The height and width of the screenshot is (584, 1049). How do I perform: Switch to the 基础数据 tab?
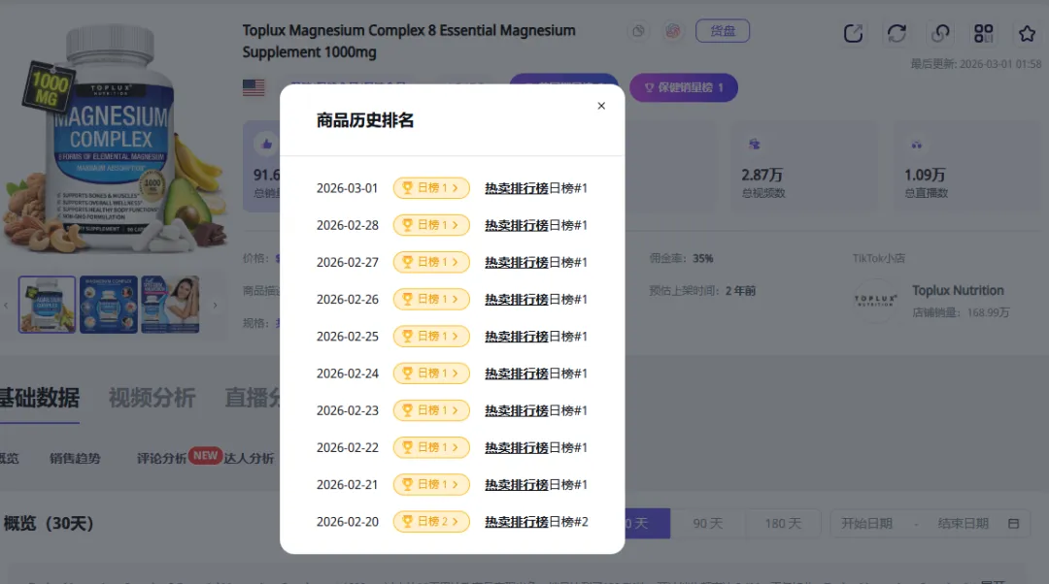tap(40, 398)
